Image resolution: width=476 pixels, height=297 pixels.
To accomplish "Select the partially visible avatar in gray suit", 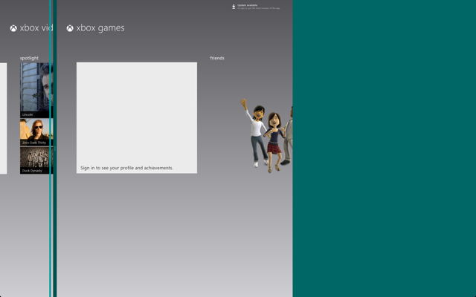I will click(288, 135).
